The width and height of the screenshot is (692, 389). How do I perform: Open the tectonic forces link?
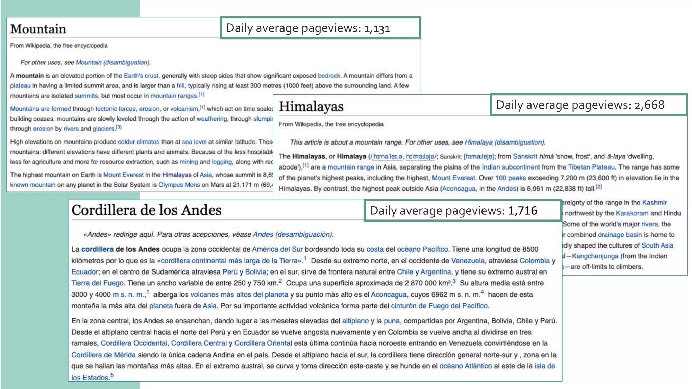click(116, 109)
